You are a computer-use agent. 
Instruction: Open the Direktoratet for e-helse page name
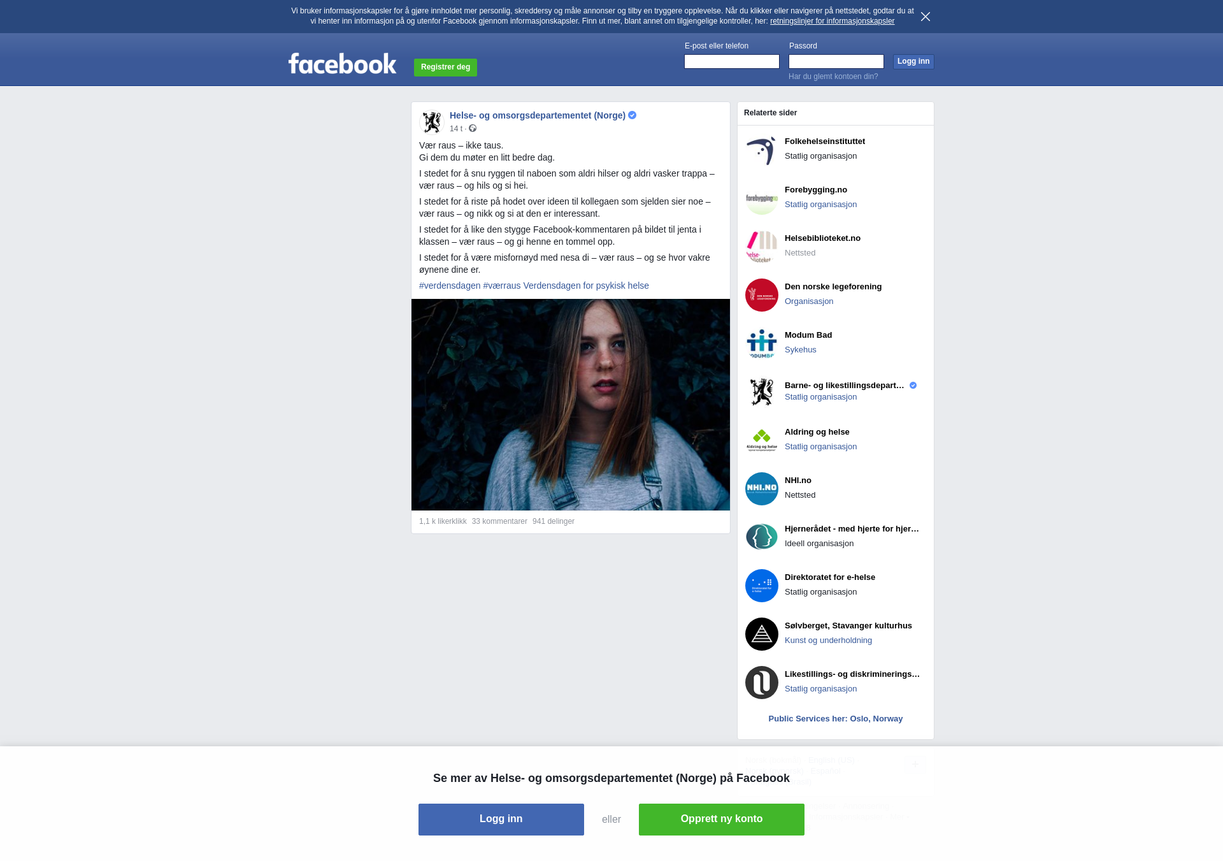(830, 577)
